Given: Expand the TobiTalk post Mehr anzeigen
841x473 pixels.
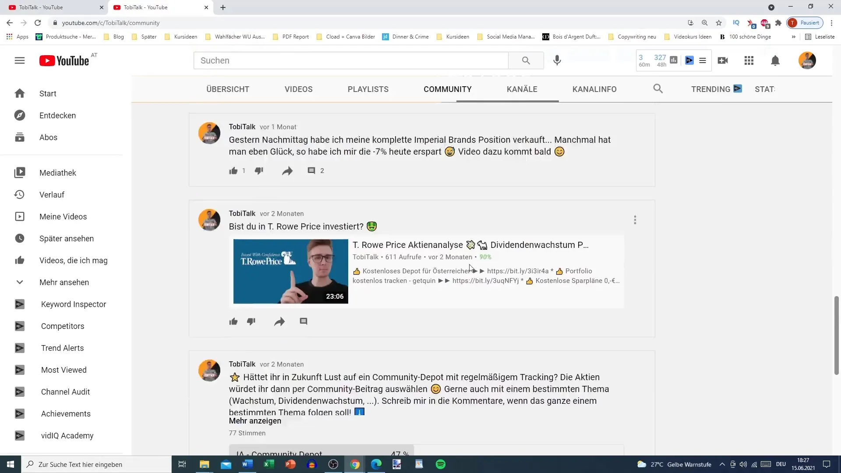Looking at the screenshot, I should click(255, 420).
